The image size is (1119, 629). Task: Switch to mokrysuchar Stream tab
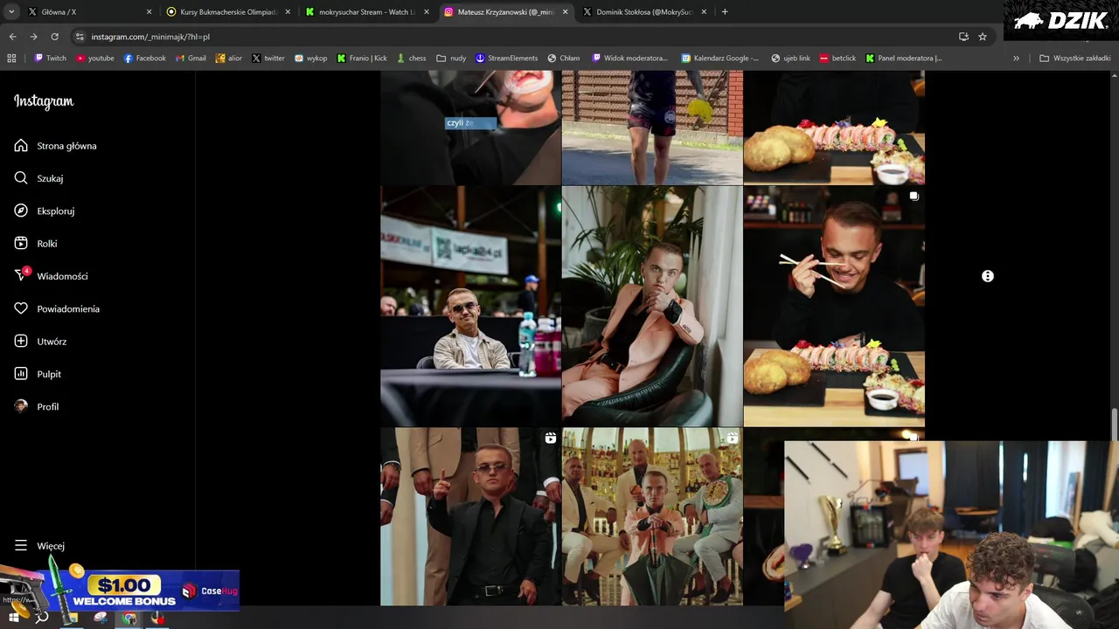(x=365, y=12)
